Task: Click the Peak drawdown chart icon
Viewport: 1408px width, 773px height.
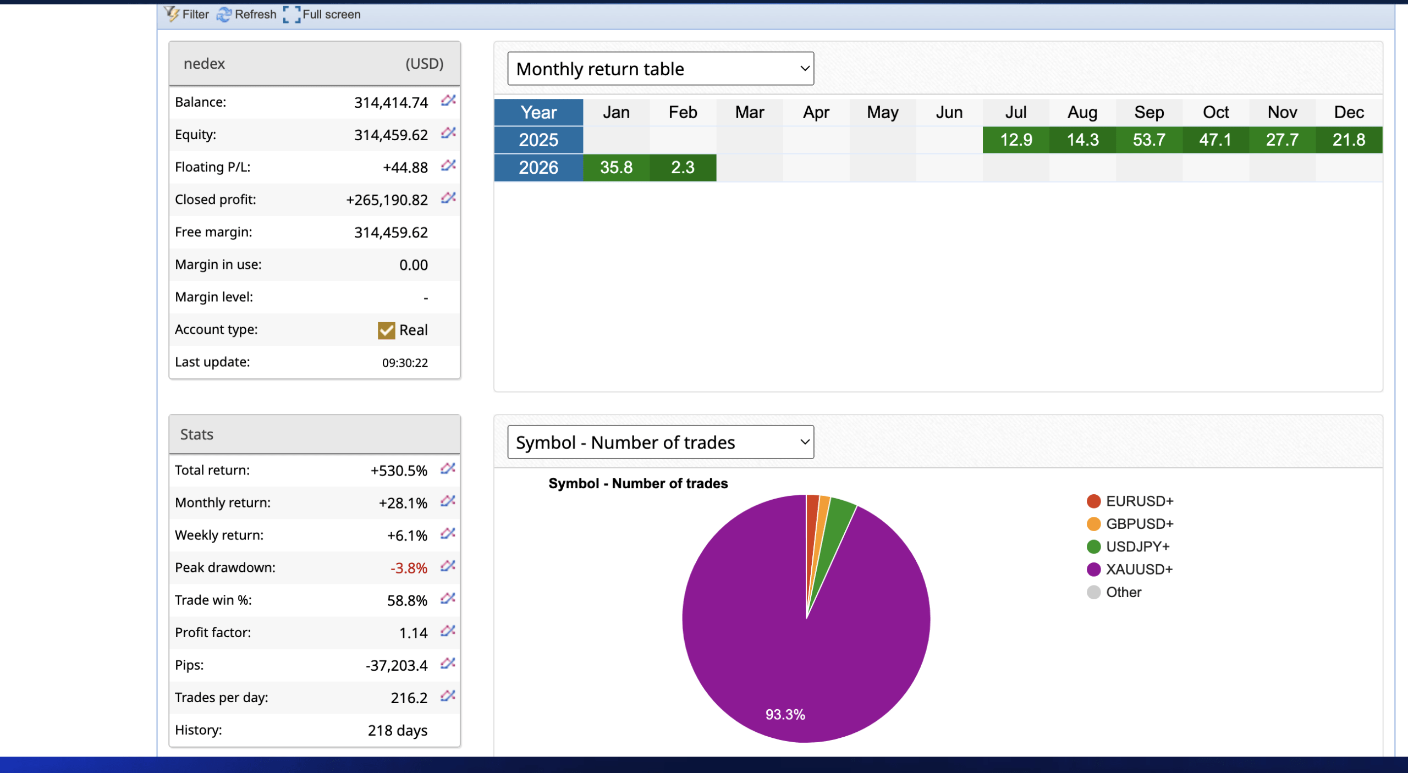Action: pos(448,566)
